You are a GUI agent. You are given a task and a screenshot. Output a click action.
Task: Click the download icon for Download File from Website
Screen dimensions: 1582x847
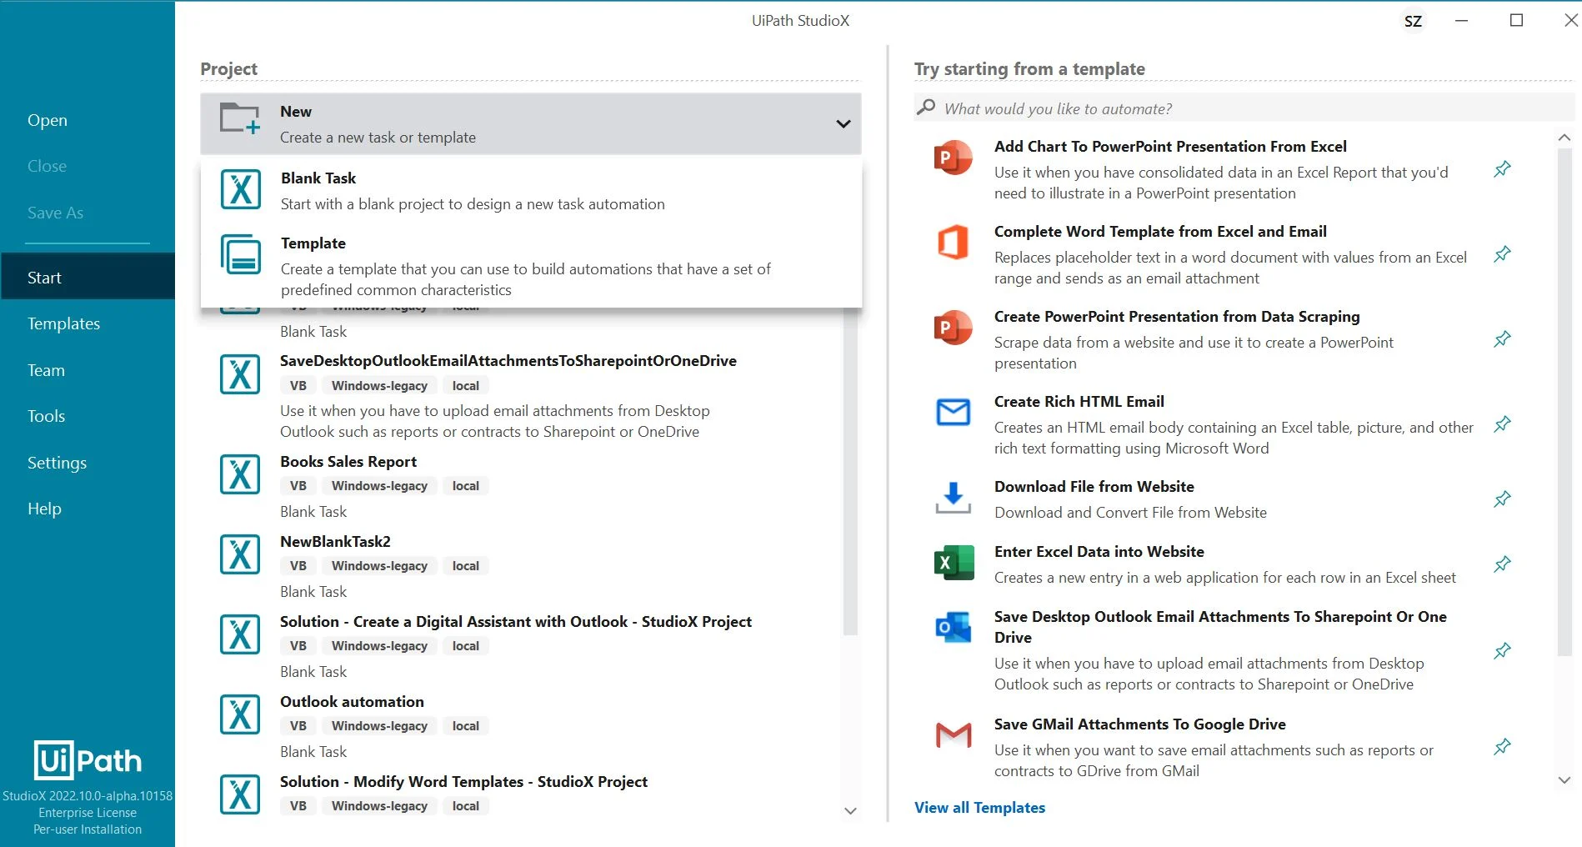(x=954, y=498)
